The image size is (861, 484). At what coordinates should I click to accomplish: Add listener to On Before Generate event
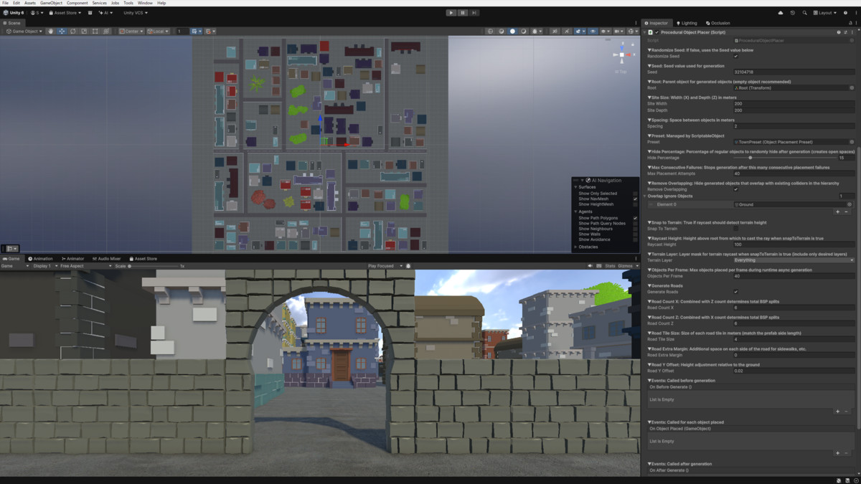837,412
